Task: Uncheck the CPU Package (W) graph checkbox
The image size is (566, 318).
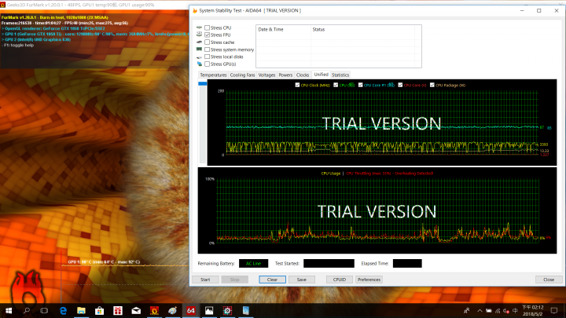Action: pyautogui.click(x=432, y=85)
